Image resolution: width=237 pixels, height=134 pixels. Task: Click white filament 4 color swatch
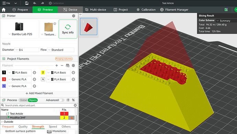click(43, 79)
